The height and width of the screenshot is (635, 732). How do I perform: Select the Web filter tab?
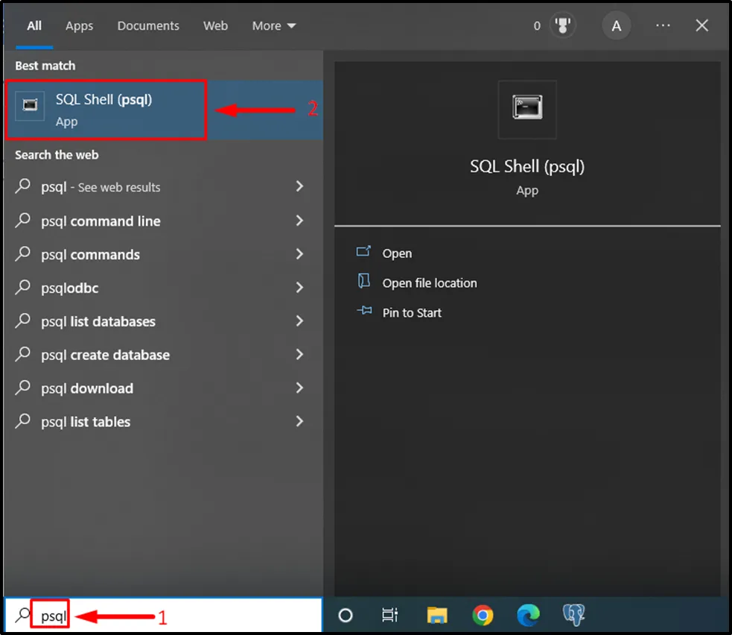click(215, 26)
